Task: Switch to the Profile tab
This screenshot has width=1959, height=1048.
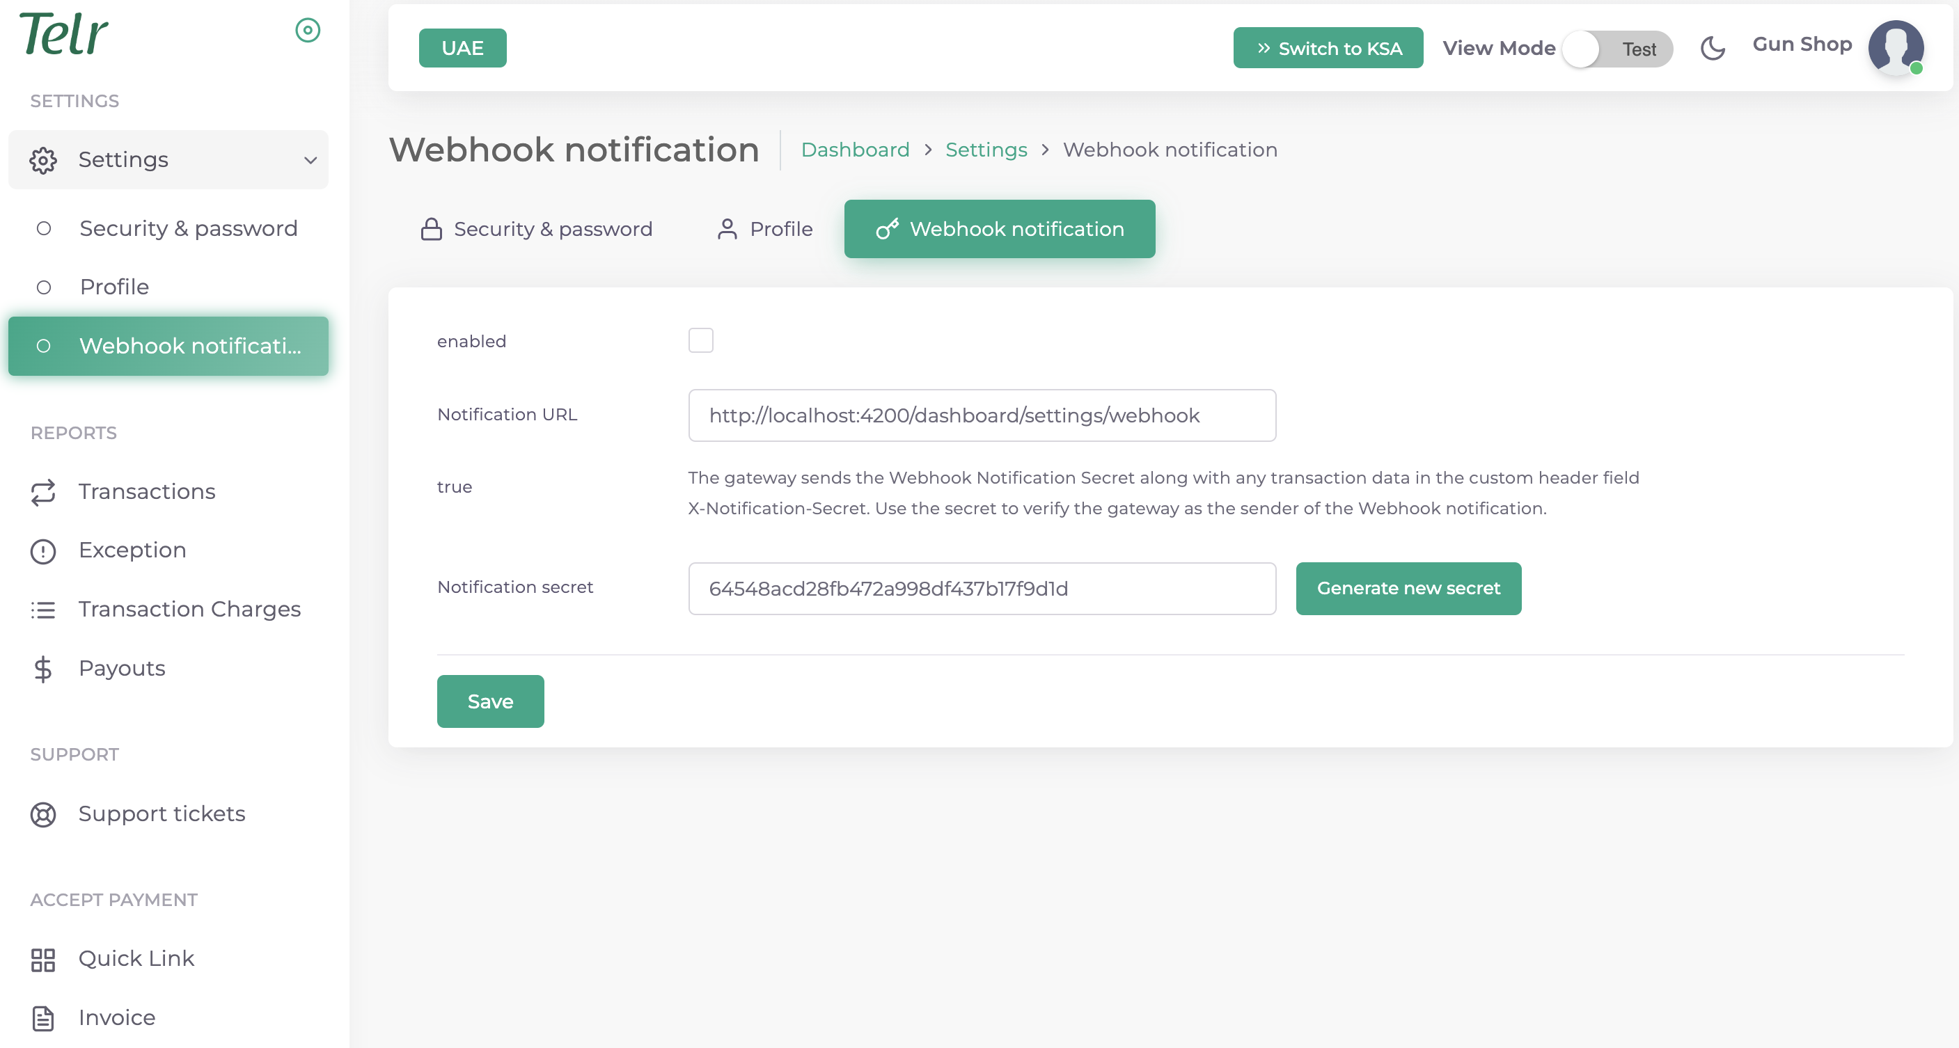Action: pos(764,229)
